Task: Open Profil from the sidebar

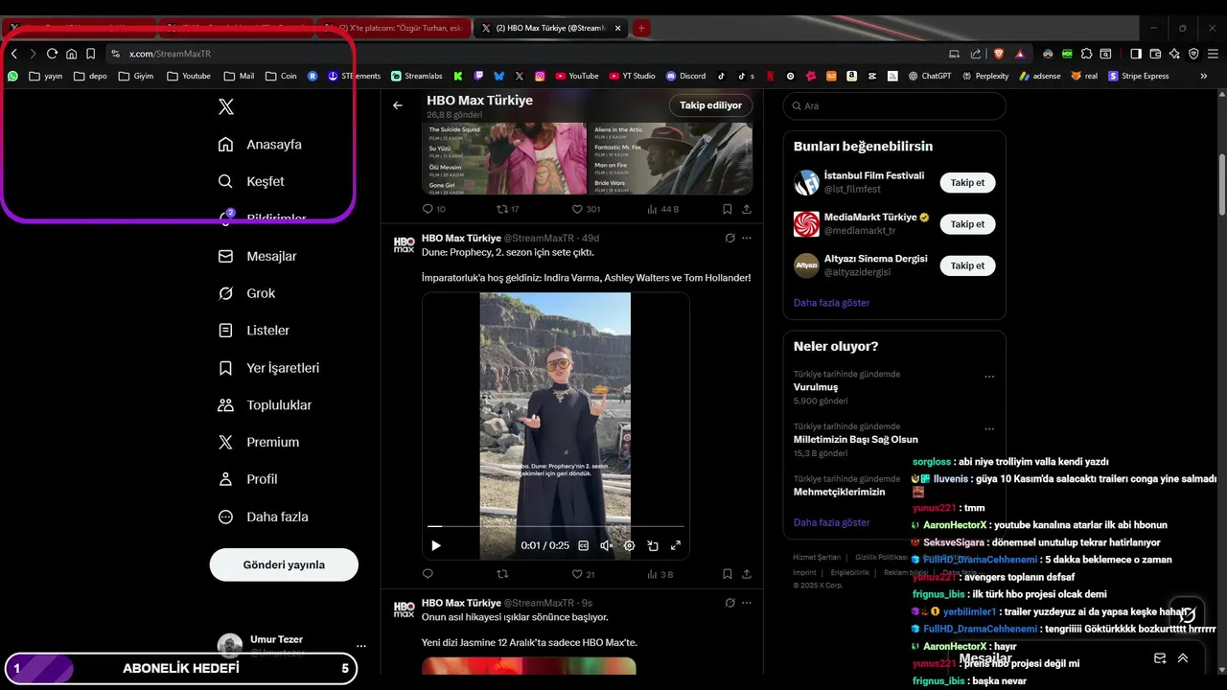Action: click(247, 479)
